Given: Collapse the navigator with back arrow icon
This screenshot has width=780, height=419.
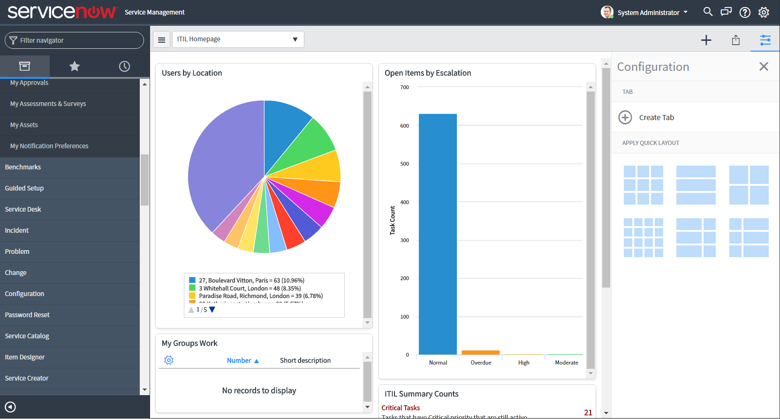Looking at the screenshot, I should (x=10, y=407).
